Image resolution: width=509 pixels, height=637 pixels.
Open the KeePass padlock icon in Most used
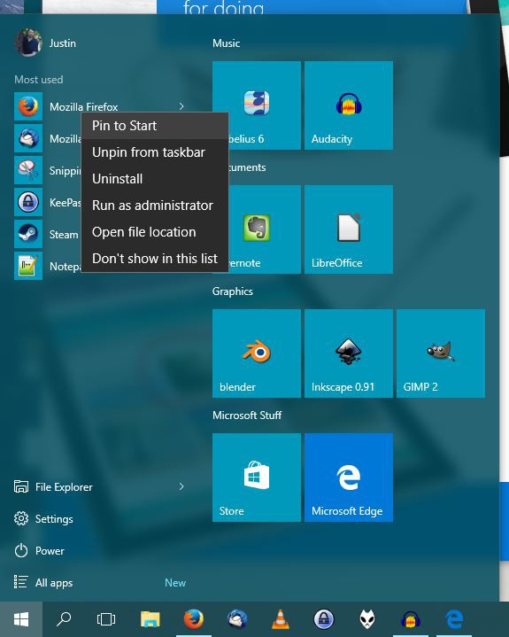point(28,202)
